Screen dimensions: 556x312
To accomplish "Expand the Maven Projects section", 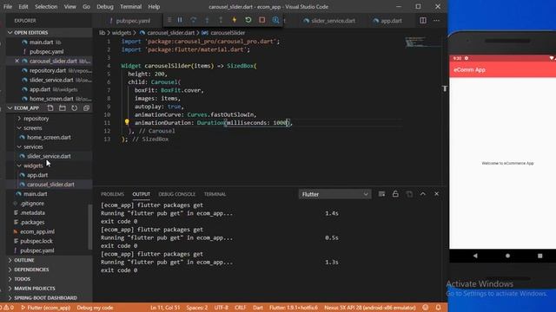I will tap(49, 289).
